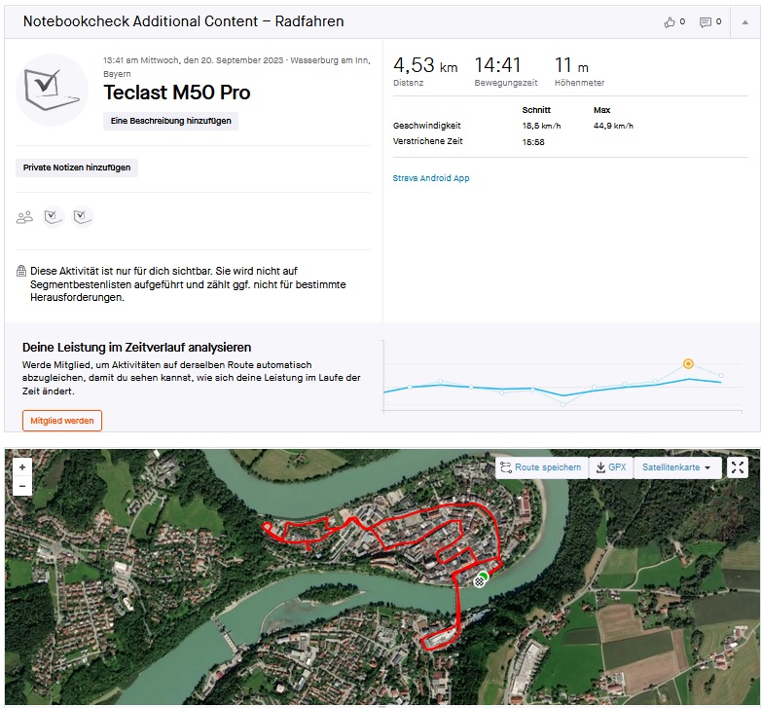
Task: Open the Notebookcheck profile avatar
Action: pos(52,90)
